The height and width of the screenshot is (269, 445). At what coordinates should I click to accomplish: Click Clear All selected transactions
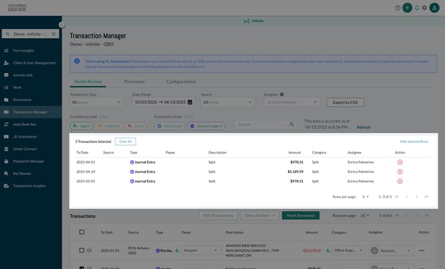(x=126, y=142)
